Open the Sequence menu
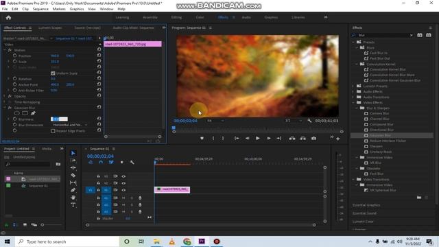The height and width of the screenshot is (247, 439). pos(40,9)
